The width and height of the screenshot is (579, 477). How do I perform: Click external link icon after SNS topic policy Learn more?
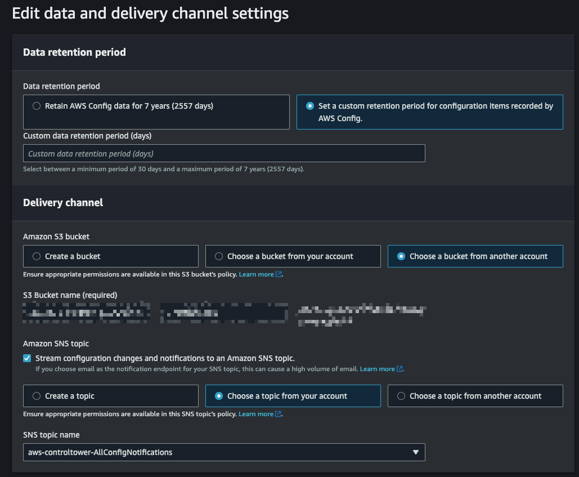coord(278,414)
